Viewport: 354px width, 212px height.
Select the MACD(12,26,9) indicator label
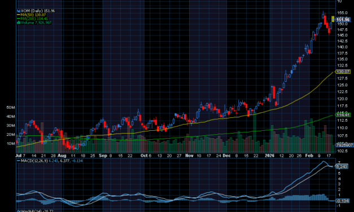pyautogui.click(x=34, y=161)
